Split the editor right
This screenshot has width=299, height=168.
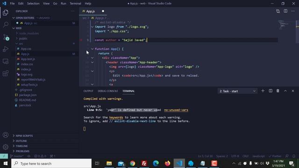tap(285, 11)
